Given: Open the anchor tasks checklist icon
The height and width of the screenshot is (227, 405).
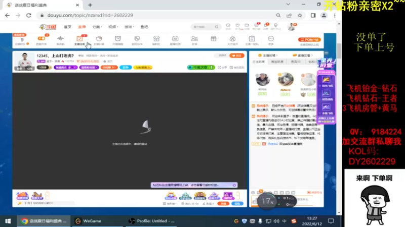Looking at the screenshot, I should tap(79, 39).
